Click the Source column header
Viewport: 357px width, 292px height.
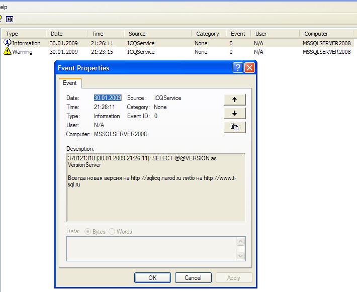point(157,34)
